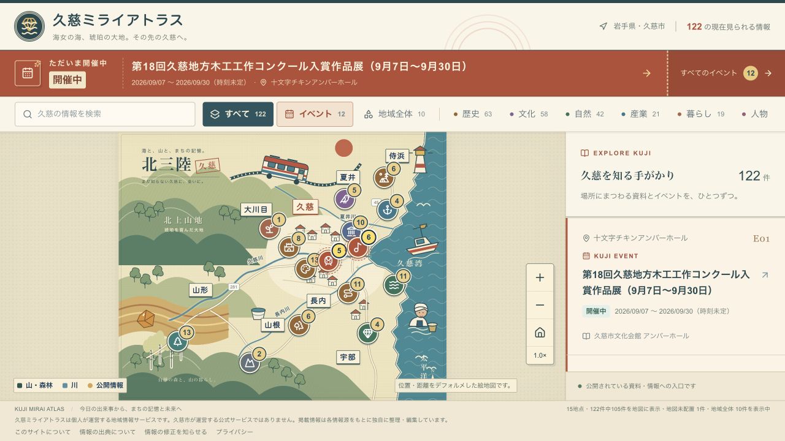
Task: Select the すべて 122 tab
Action: (x=238, y=114)
